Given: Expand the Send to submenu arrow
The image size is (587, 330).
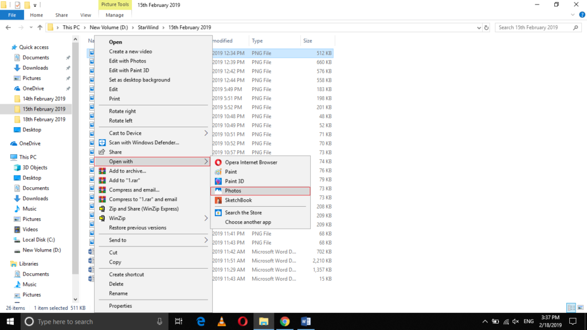Looking at the screenshot, I should tap(206, 240).
